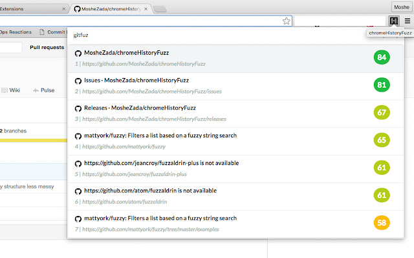Click URL github.com/mattyork/fuzzy/tree/master/examples
Viewport: 414px width, 258px height.
point(151,230)
